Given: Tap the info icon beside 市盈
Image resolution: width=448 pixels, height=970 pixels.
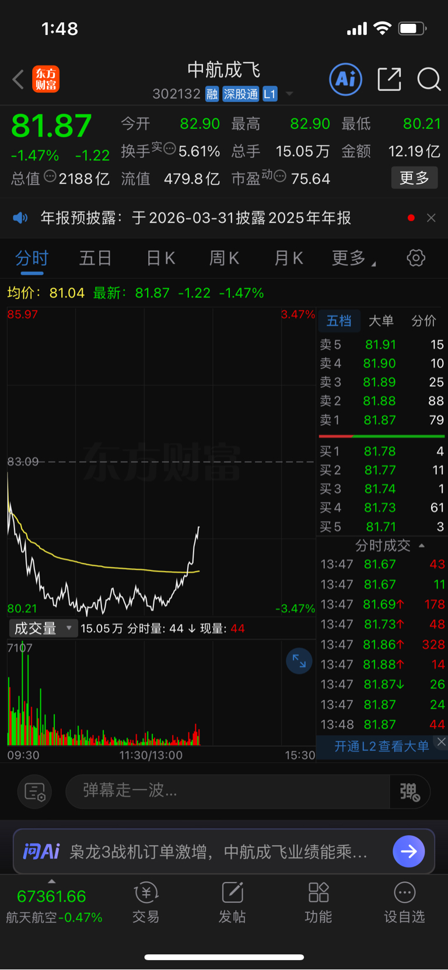Looking at the screenshot, I should coord(279,176).
